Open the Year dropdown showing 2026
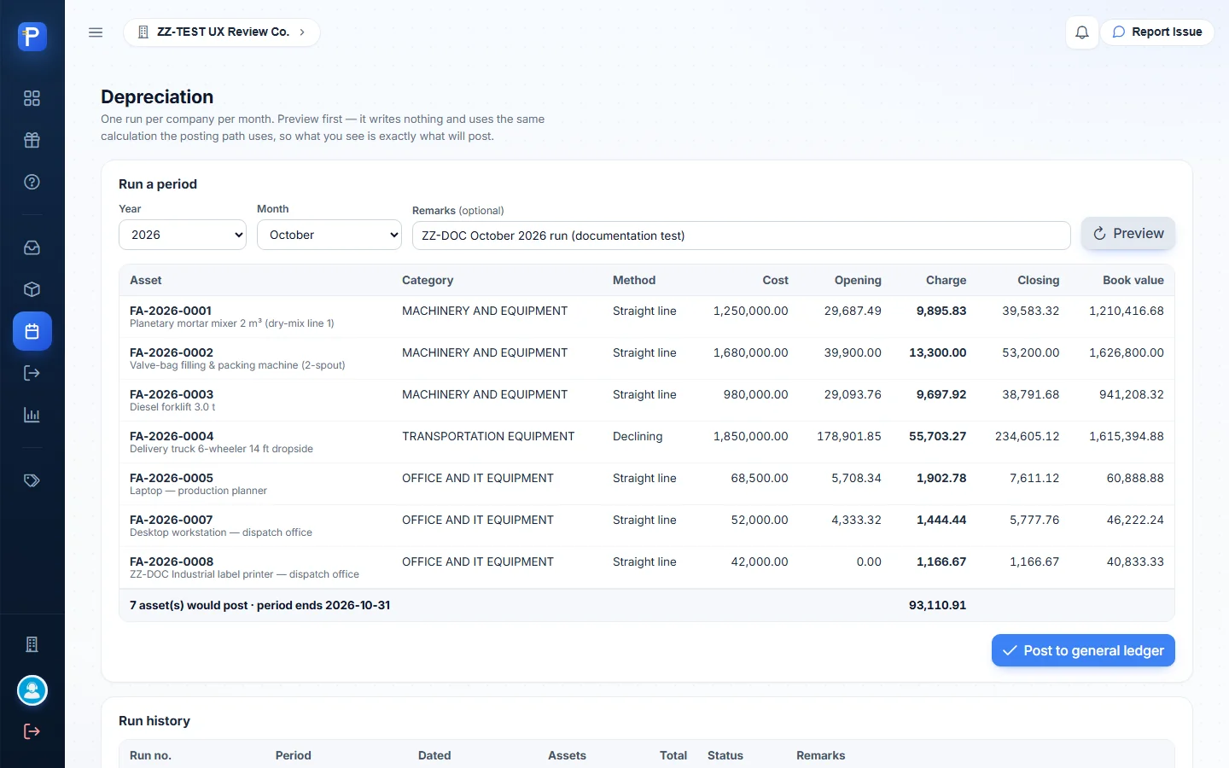This screenshot has height=768, width=1229. click(x=183, y=235)
